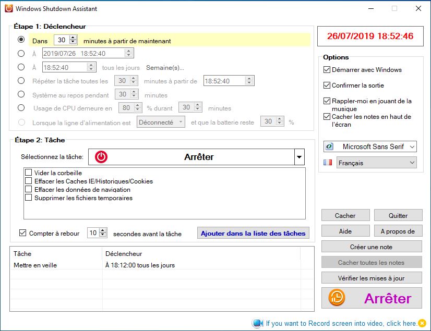Click the Windows Shutdown Assistant title bar icon

click(x=8, y=8)
